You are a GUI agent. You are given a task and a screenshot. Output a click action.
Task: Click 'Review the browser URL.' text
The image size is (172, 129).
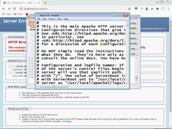pos(33,117)
